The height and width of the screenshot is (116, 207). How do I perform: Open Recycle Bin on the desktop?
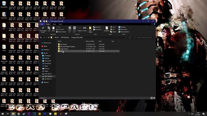(4, 5)
